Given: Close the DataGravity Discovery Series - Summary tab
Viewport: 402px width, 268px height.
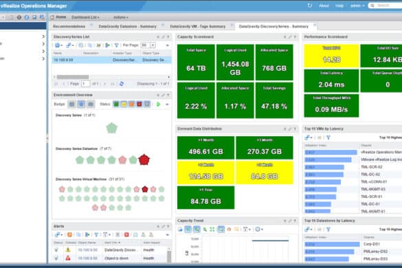Looking at the screenshot, I should point(314,25).
